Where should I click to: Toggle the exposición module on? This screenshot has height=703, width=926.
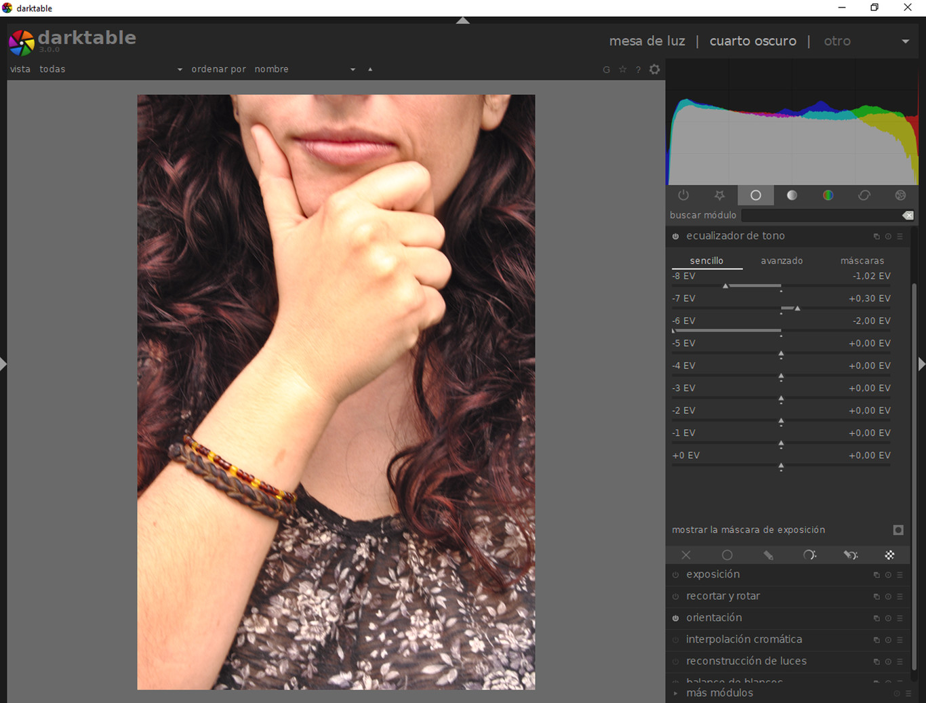click(x=675, y=574)
